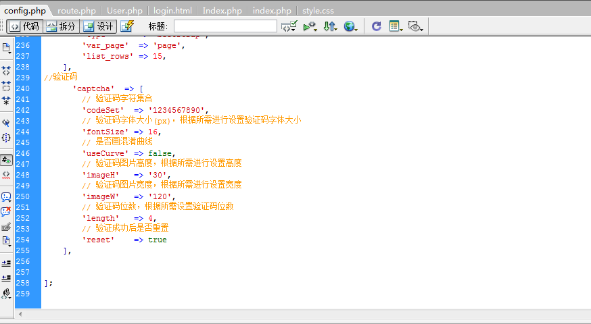Screen dimensions: 591x324
Task: Open the file management arrows dropdown
Action: (330, 26)
